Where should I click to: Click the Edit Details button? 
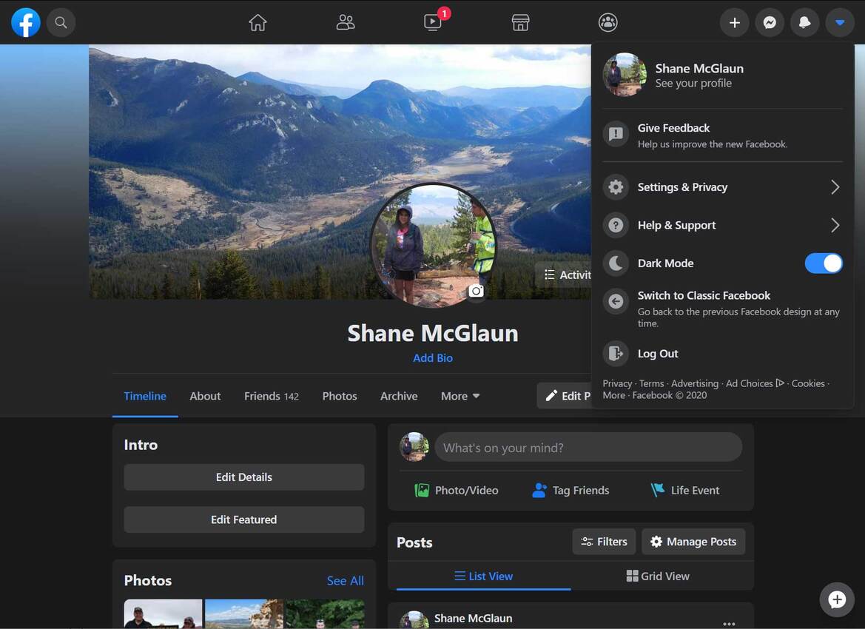(x=244, y=477)
